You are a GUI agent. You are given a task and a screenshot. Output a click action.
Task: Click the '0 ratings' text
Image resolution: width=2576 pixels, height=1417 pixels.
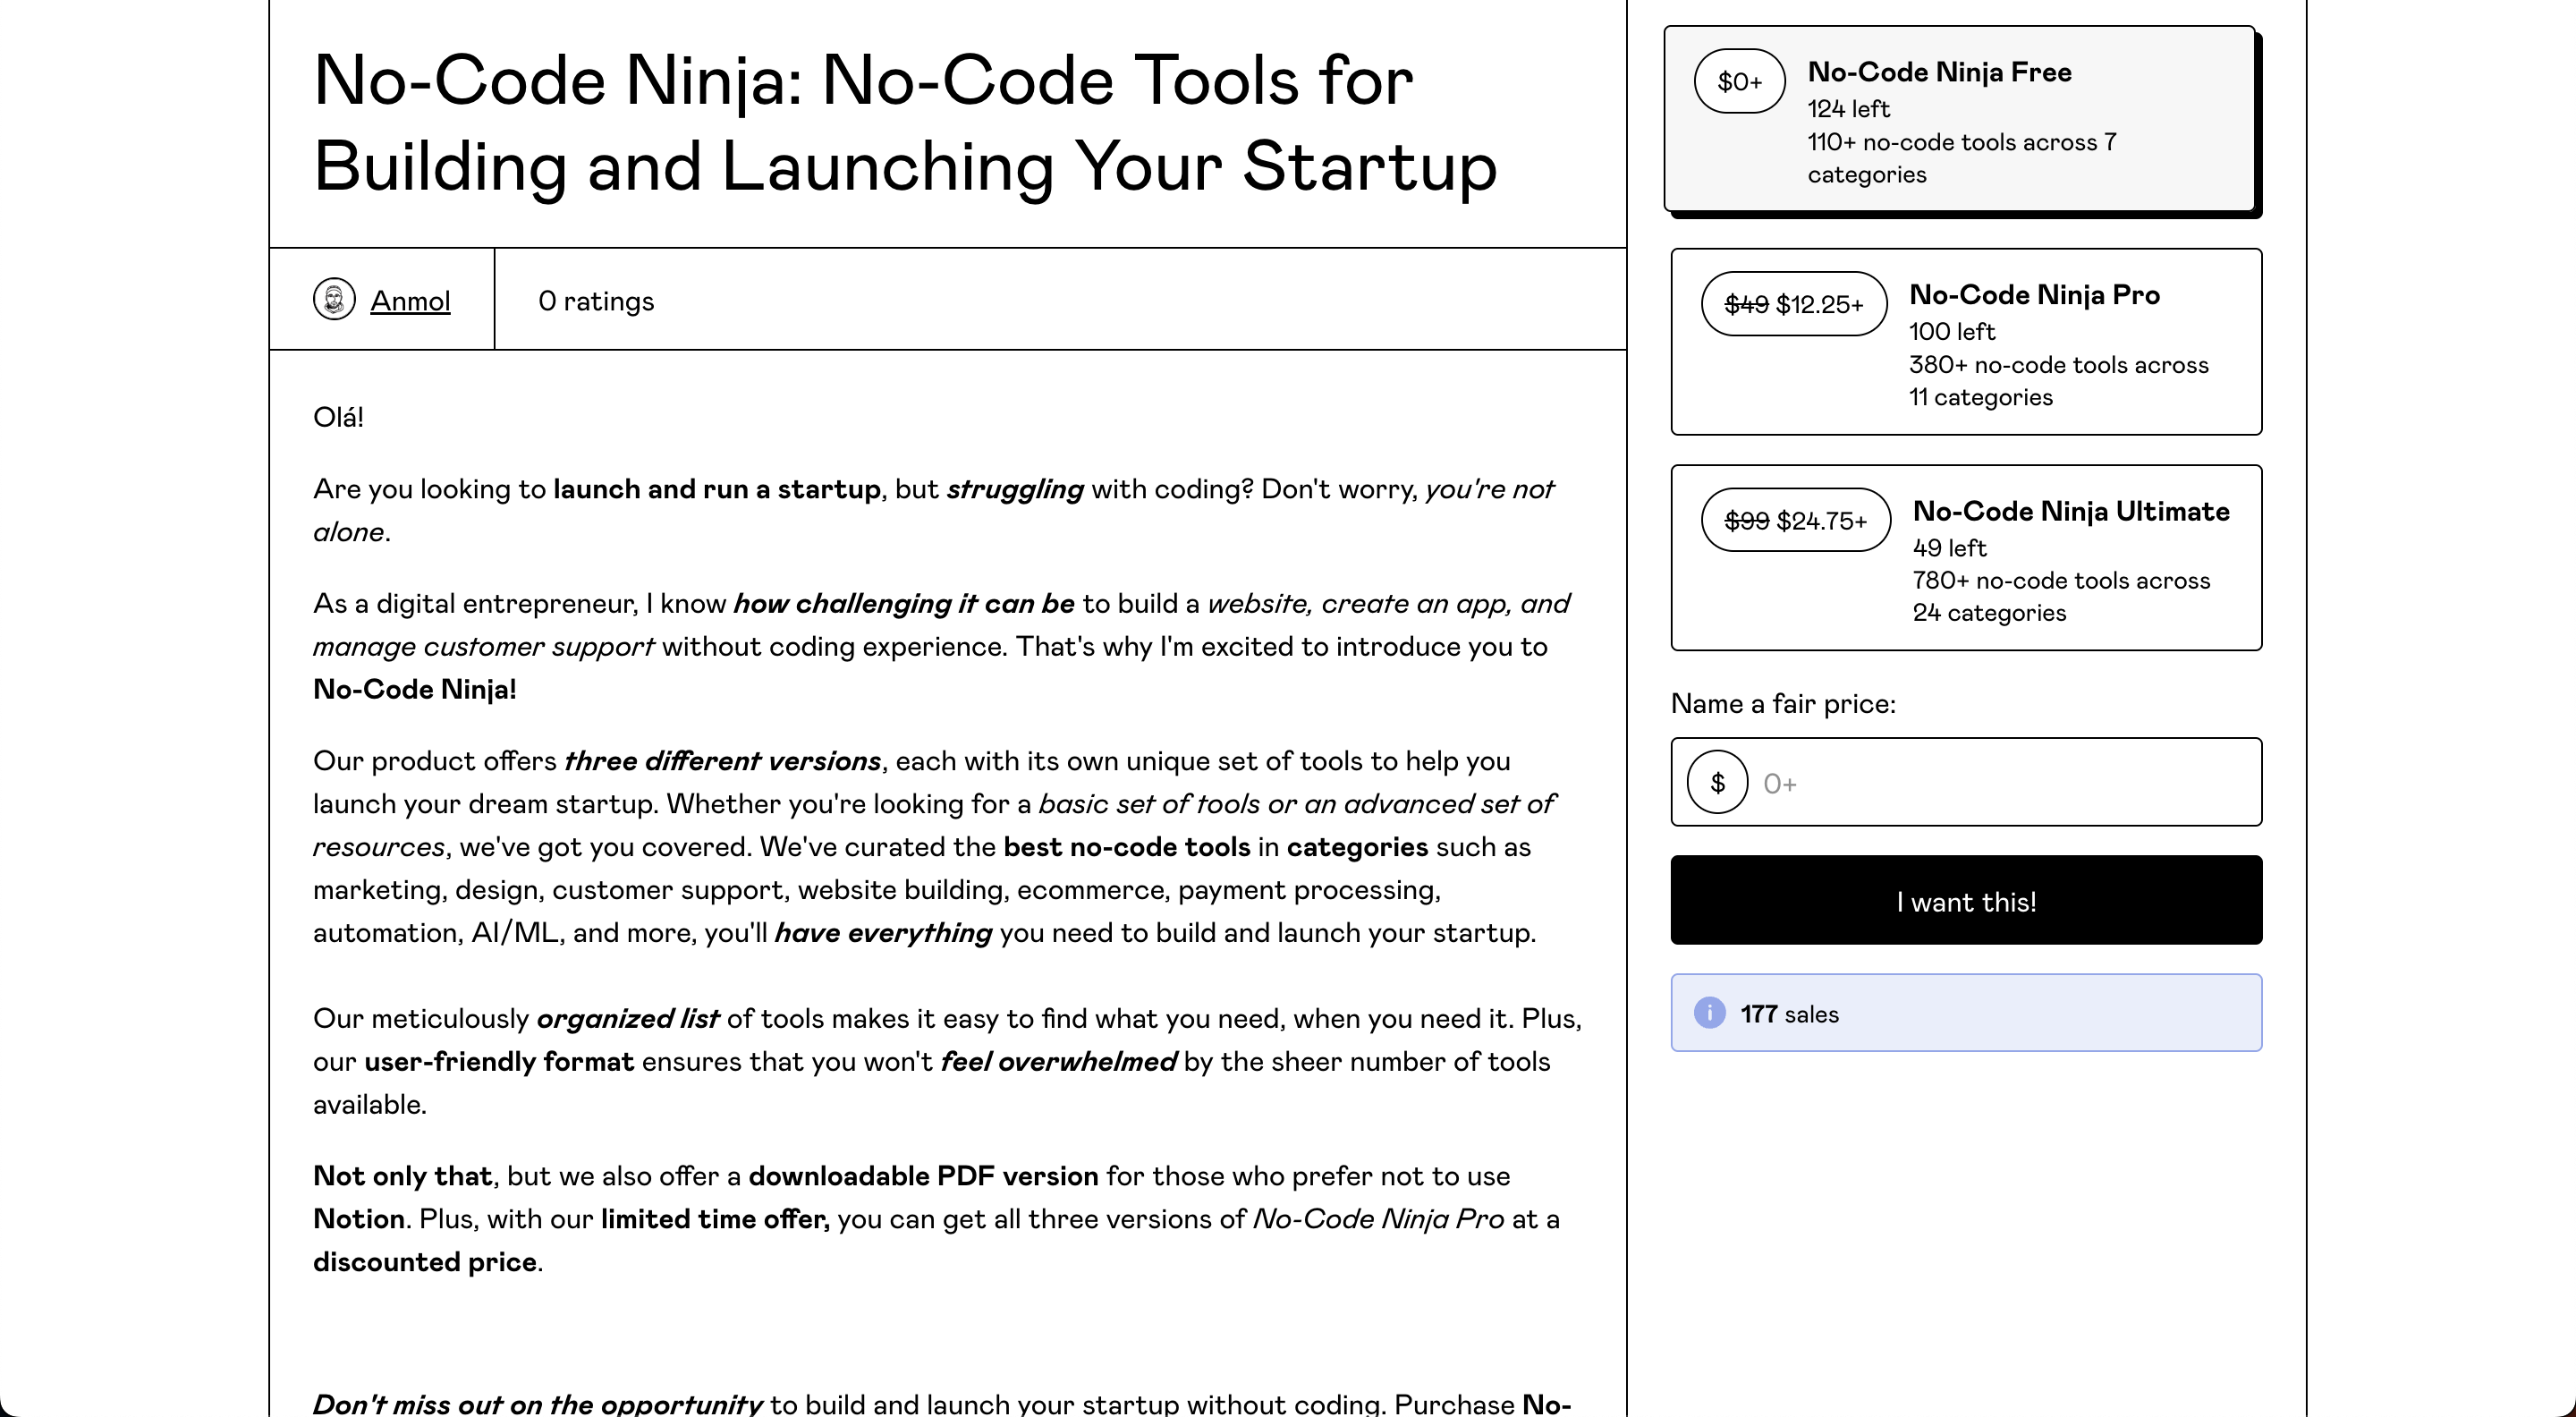click(x=596, y=301)
